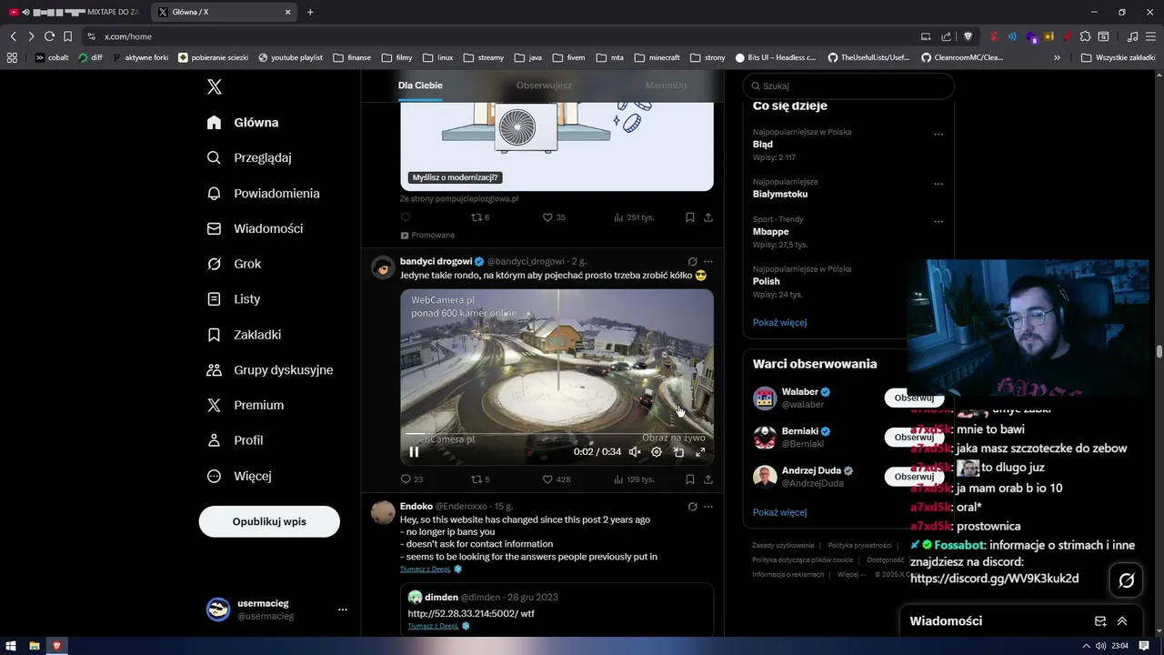Open Premium page
The width and height of the screenshot is (1164, 655).
(x=246, y=405)
